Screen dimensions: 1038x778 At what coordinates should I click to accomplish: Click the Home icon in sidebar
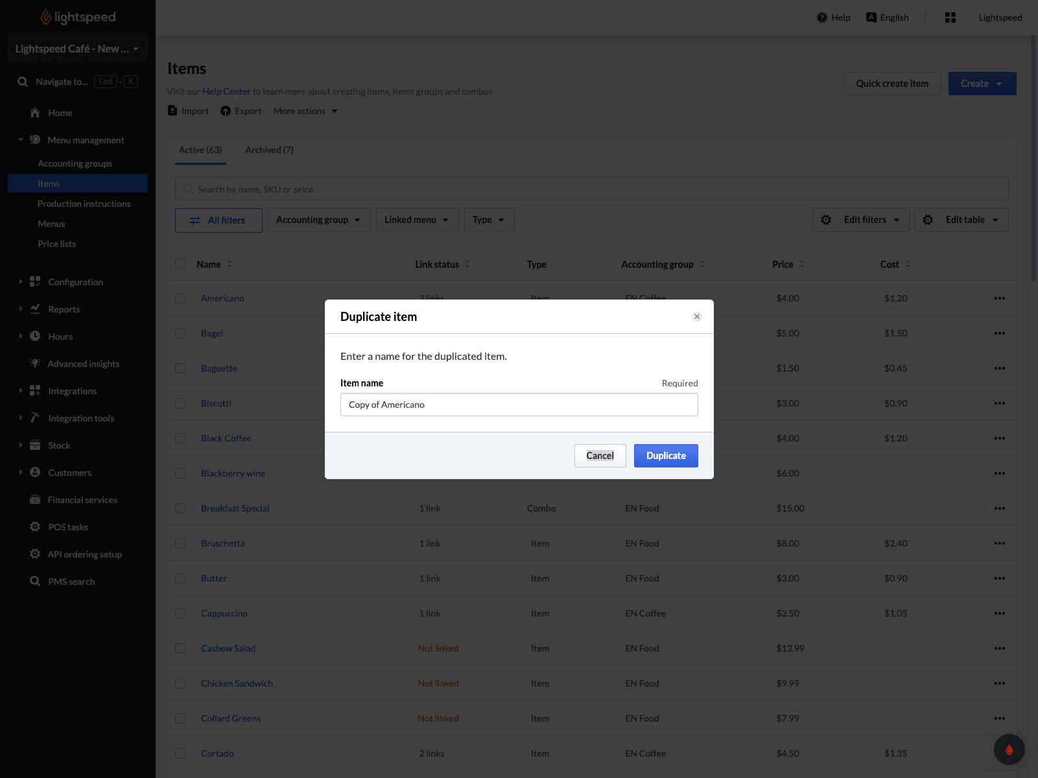[x=35, y=113]
